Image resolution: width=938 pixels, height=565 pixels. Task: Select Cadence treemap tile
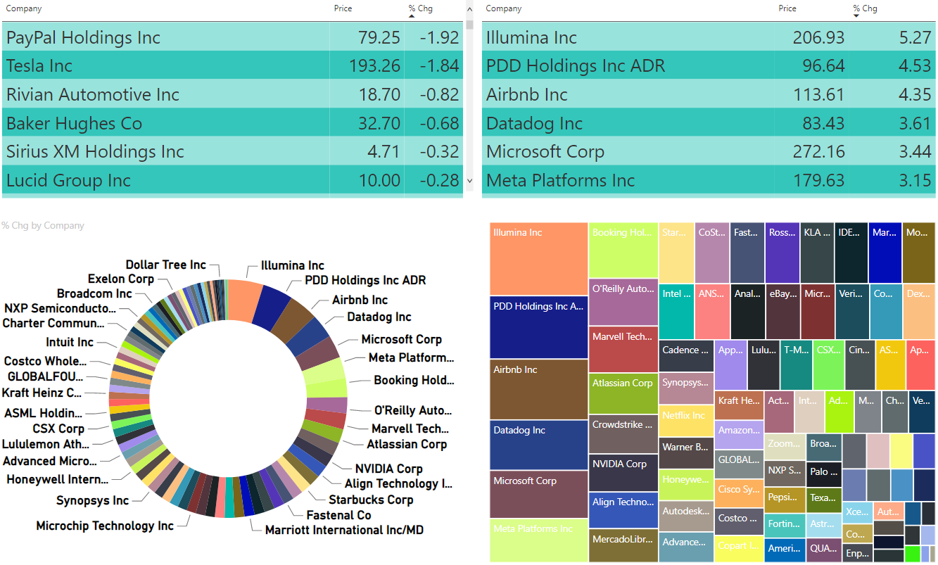click(x=687, y=356)
